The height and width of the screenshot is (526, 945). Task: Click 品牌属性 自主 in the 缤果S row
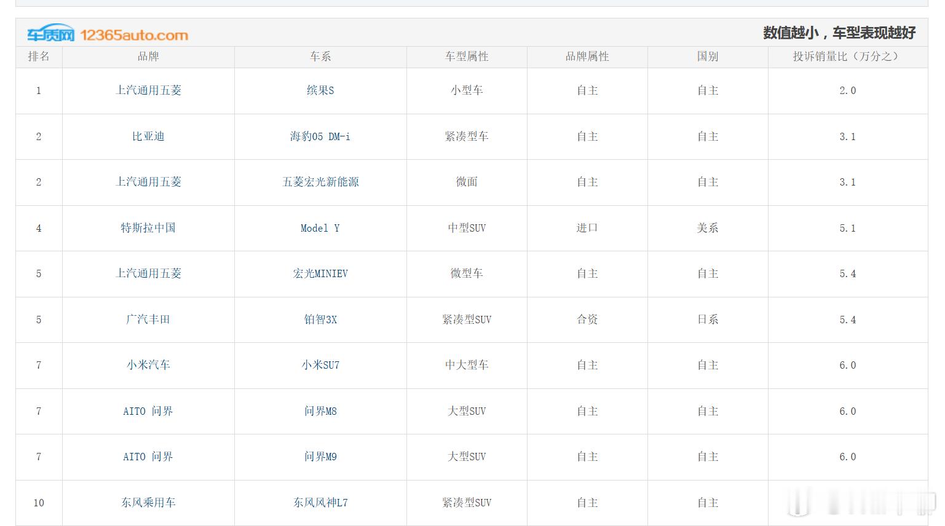pyautogui.click(x=587, y=90)
